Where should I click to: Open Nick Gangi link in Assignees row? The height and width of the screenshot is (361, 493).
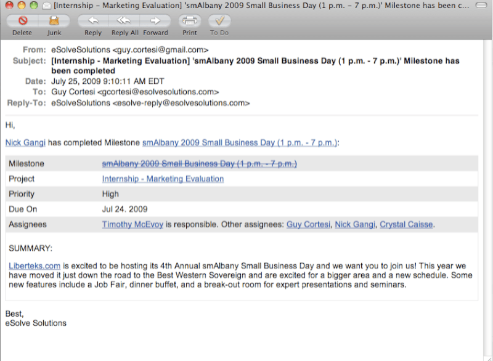click(x=355, y=224)
